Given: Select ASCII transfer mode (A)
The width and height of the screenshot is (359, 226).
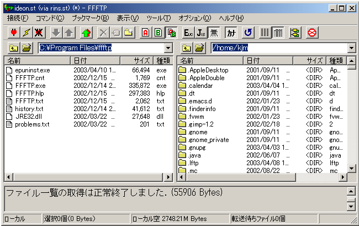Looking at the screenshot, I should 146,33.
